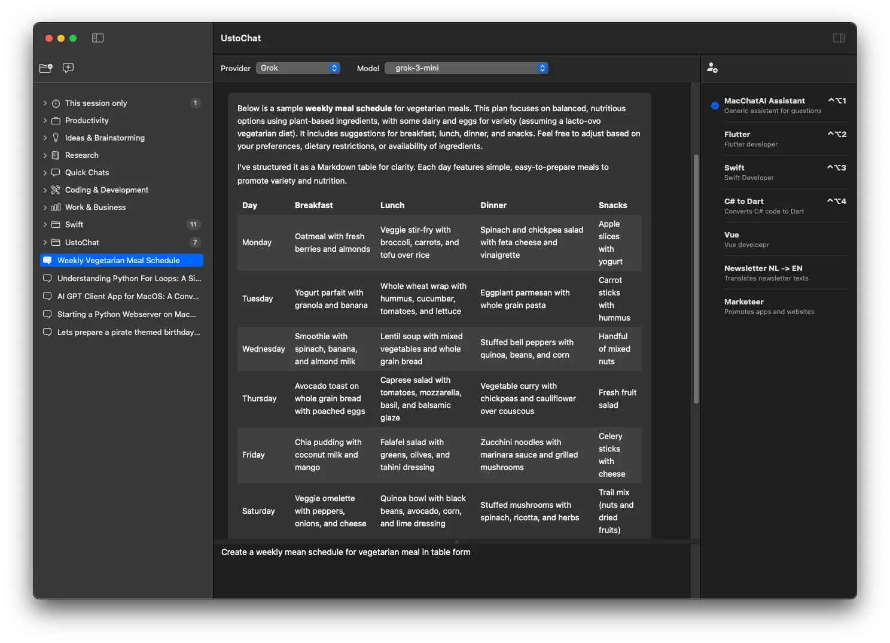Toggle the right assistants panel icon
This screenshot has width=890, height=643.
[x=839, y=38]
